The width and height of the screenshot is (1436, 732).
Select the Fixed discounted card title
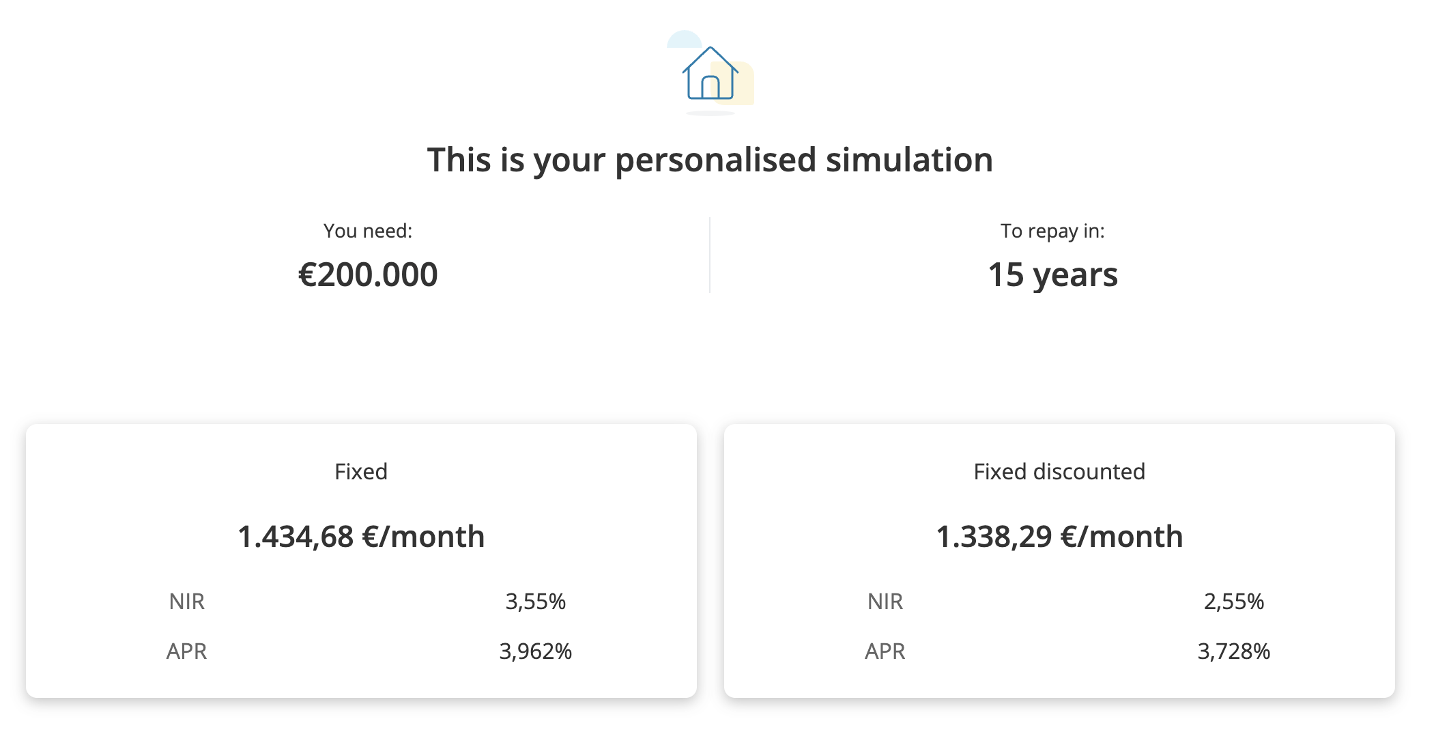tap(1059, 471)
